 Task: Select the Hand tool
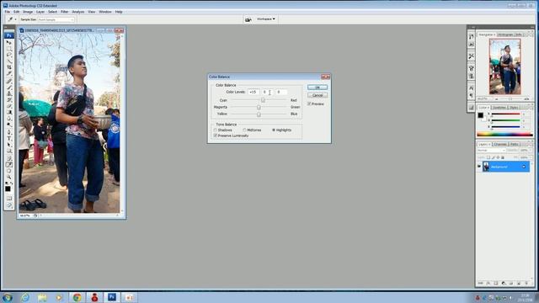tap(9, 171)
